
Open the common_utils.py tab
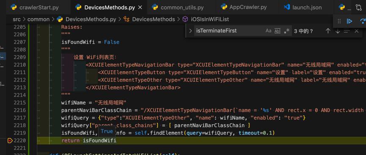coord(182,7)
